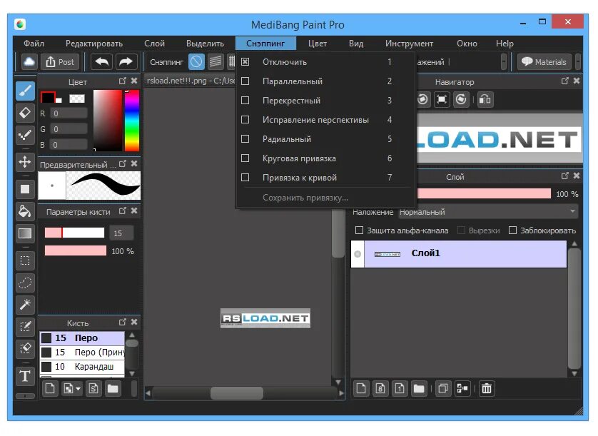Select the Brush tool in toolbox
598x436 pixels.
tap(25, 91)
